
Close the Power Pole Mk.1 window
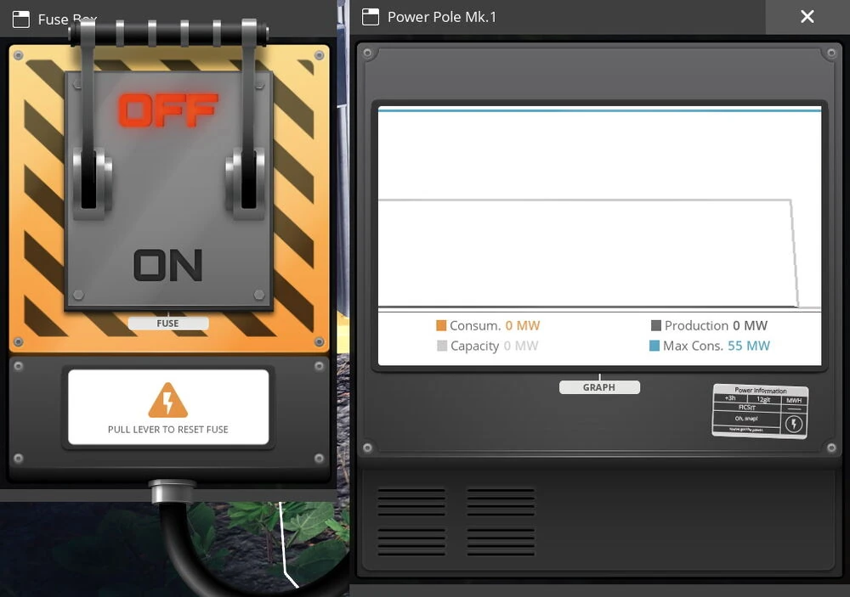tap(807, 17)
